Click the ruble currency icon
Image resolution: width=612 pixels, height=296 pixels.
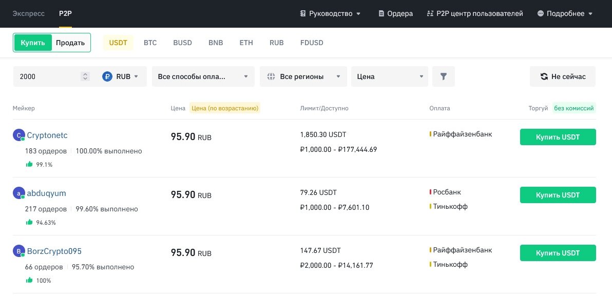tap(107, 76)
